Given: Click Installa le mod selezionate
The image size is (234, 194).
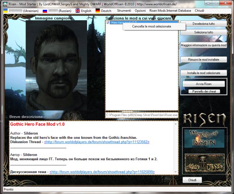Looking at the screenshot, I should click(203, 73).
